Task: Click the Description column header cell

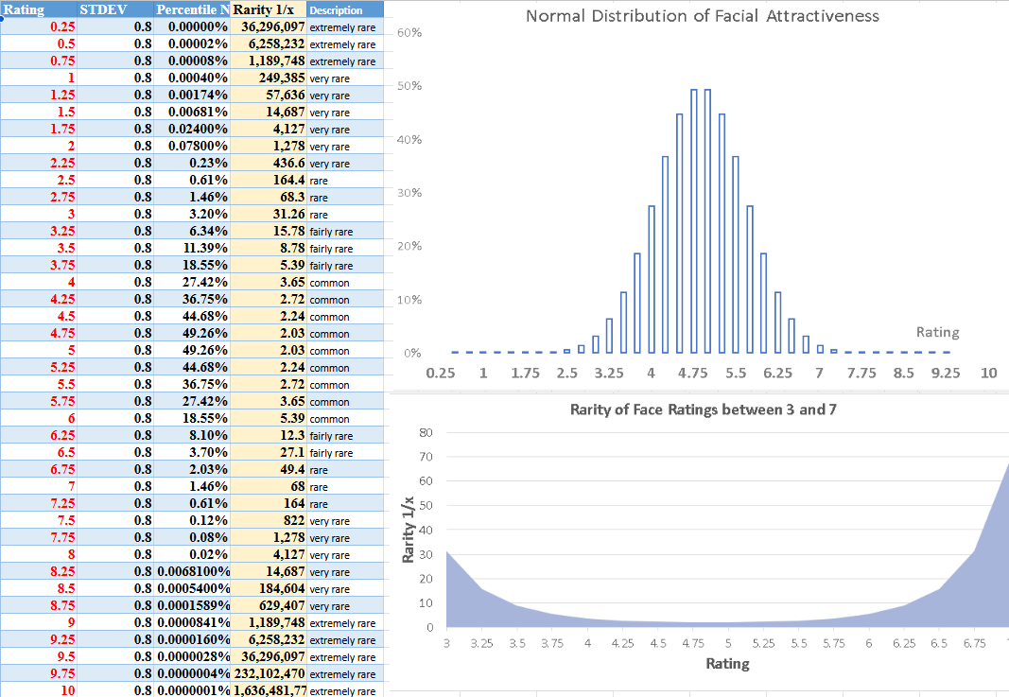Action: point(344,10)
